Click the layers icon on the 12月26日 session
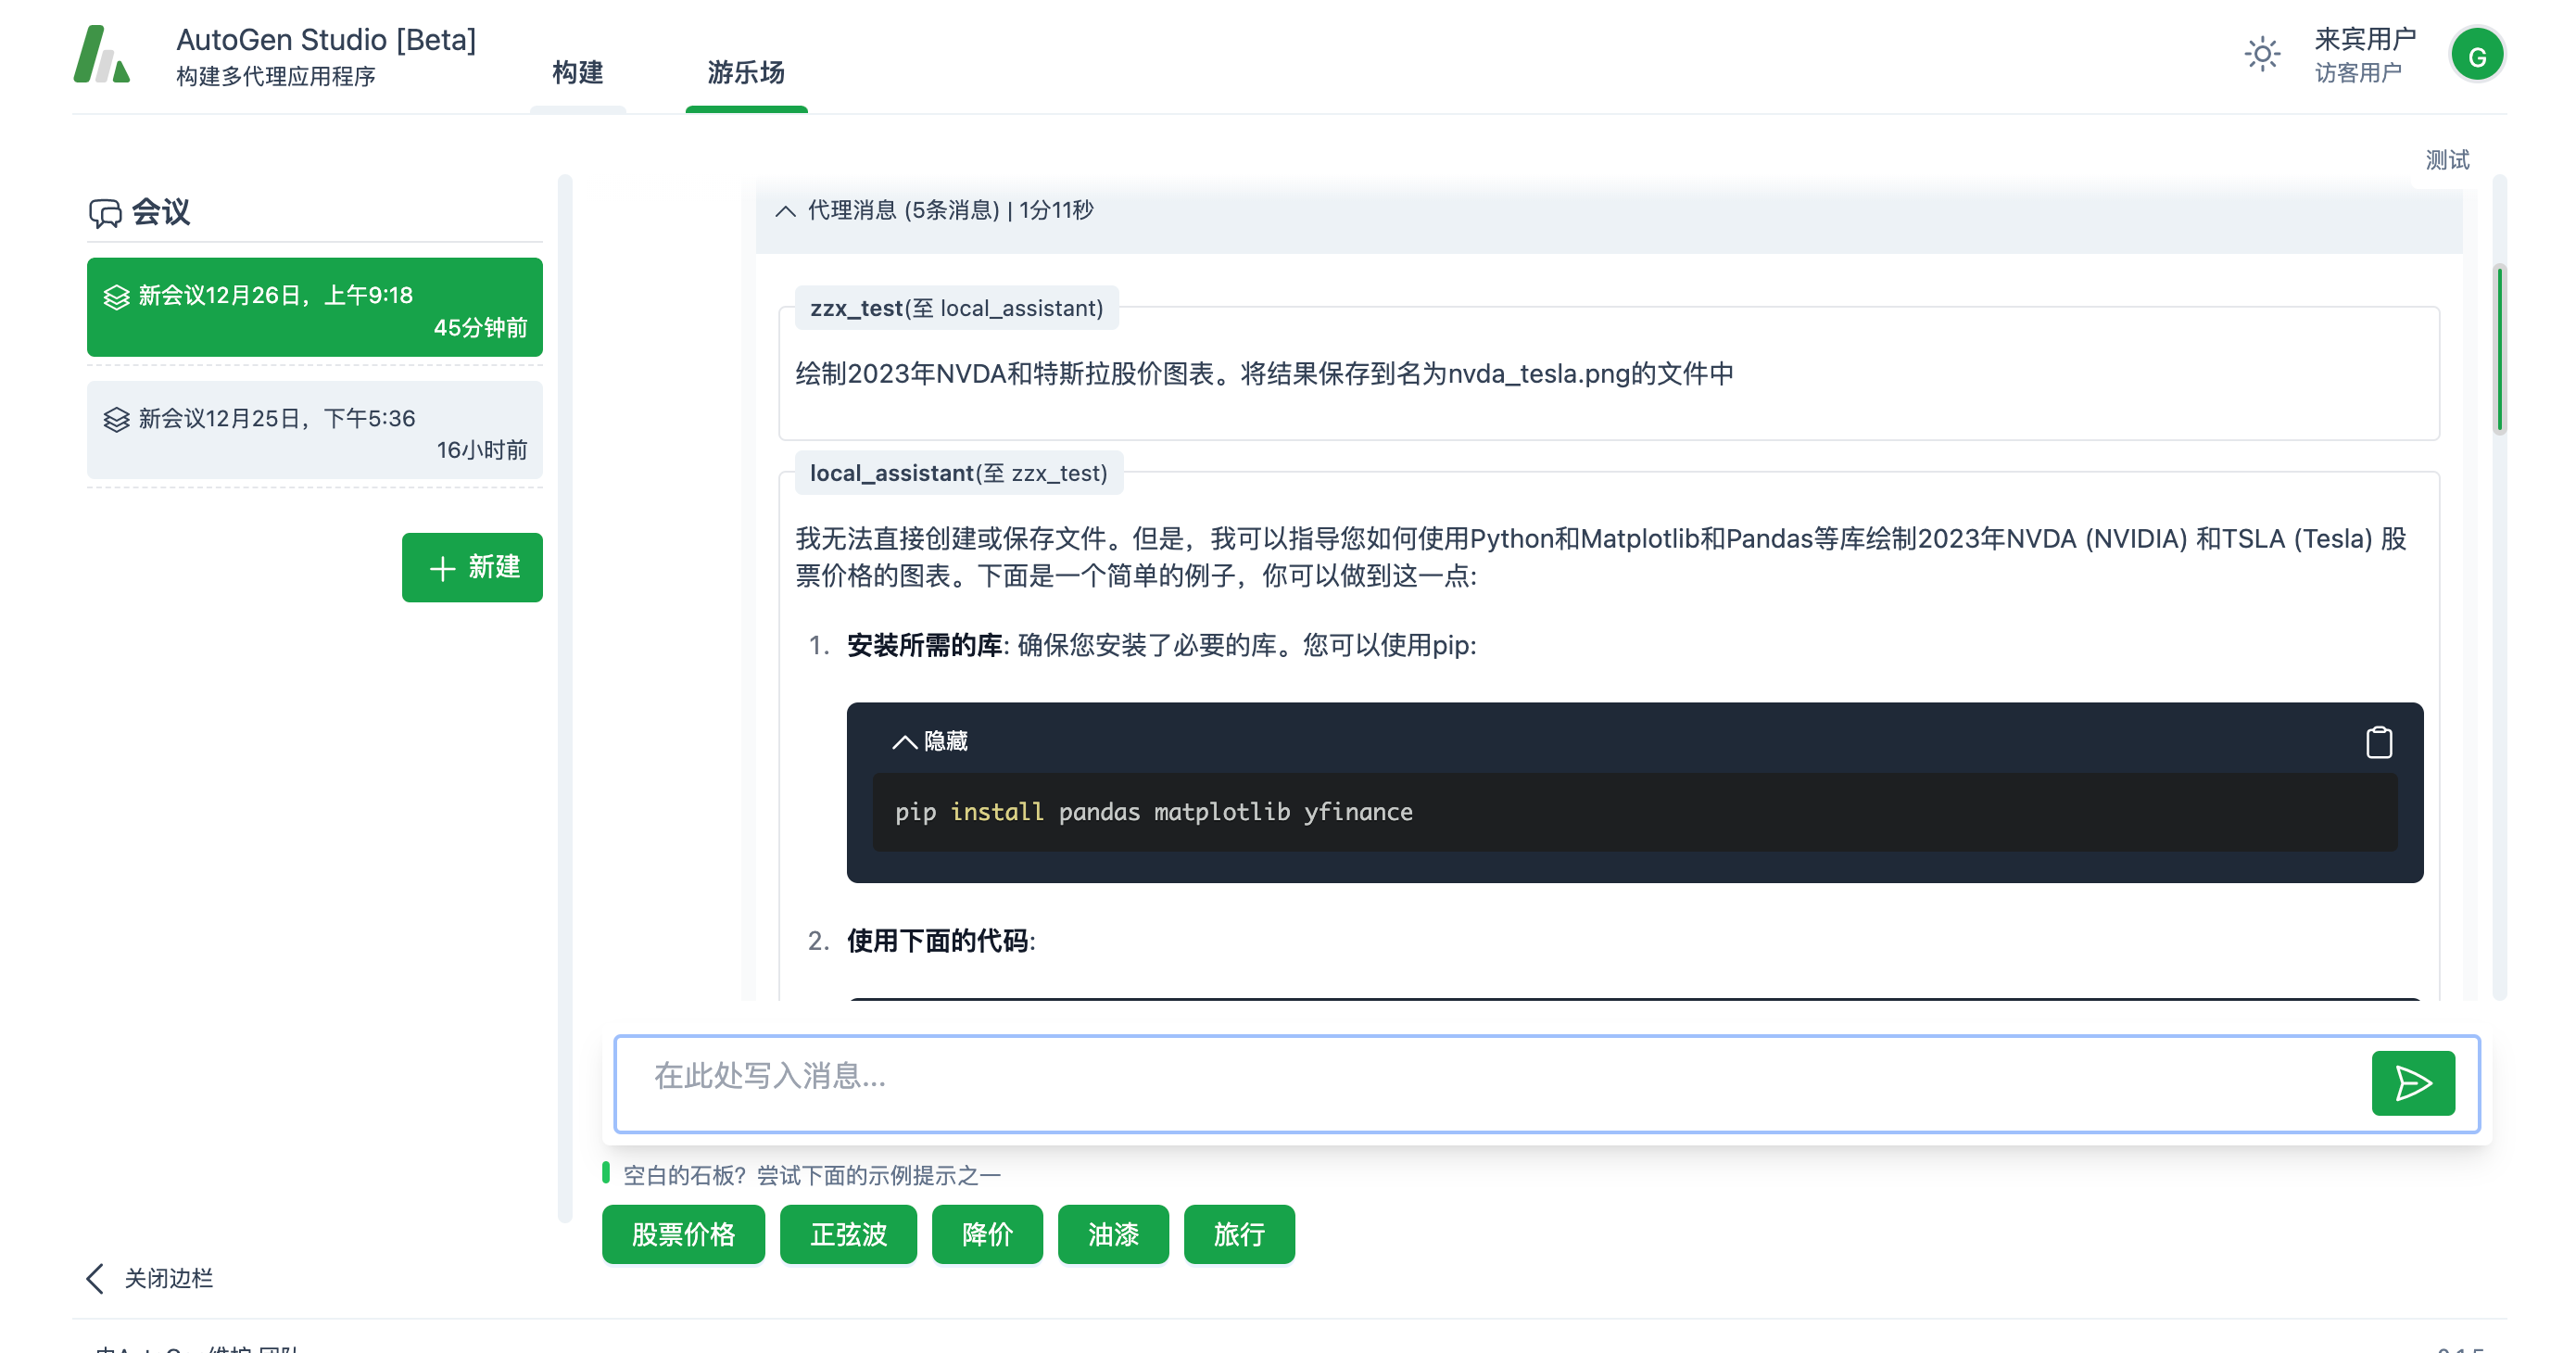Screen dimensions: 2576x1353 (x=117, y=297)
